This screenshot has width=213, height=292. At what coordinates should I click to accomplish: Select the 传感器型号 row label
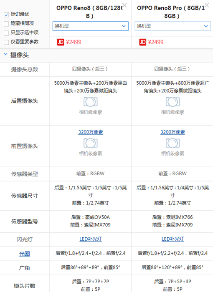tap(25, 222)
